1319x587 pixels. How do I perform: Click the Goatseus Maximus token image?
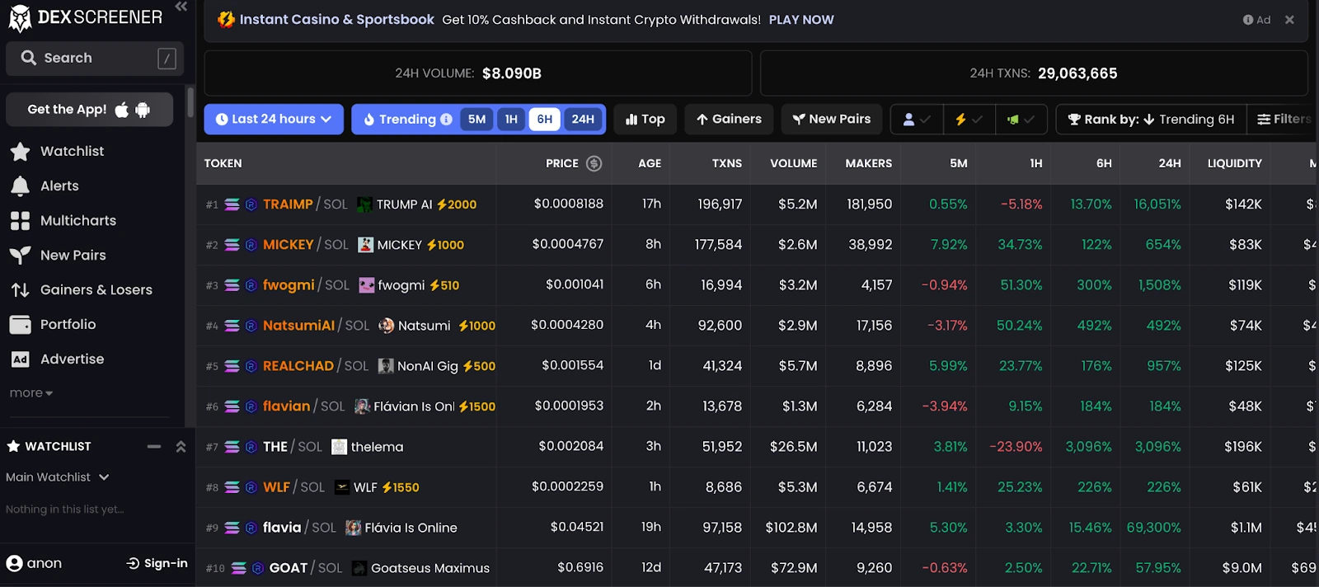[x=359, y=568]
